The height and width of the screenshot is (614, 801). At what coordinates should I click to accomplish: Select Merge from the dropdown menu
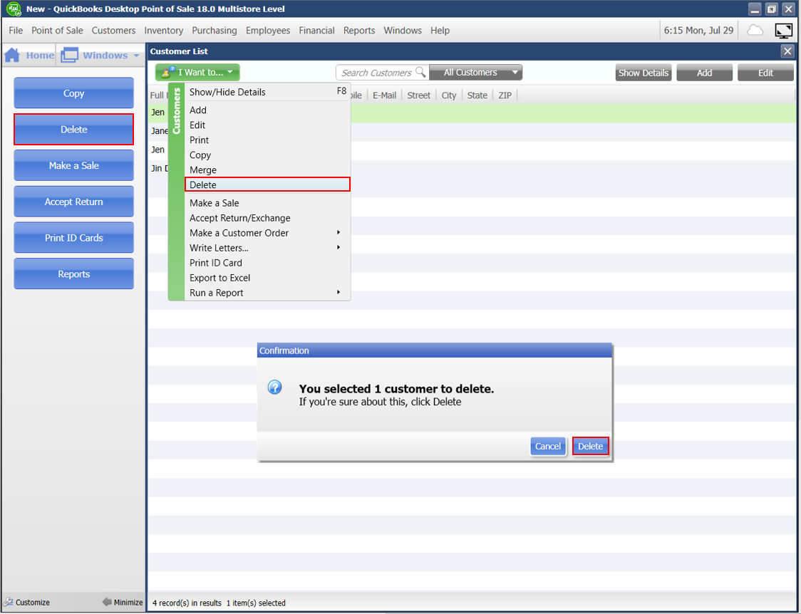coord(267,170)
